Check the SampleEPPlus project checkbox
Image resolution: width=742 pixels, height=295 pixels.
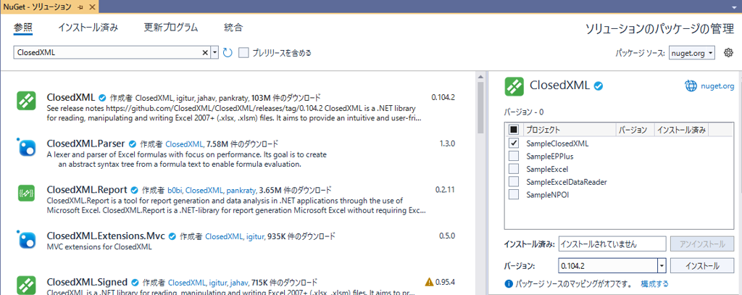tap(514, 156)
